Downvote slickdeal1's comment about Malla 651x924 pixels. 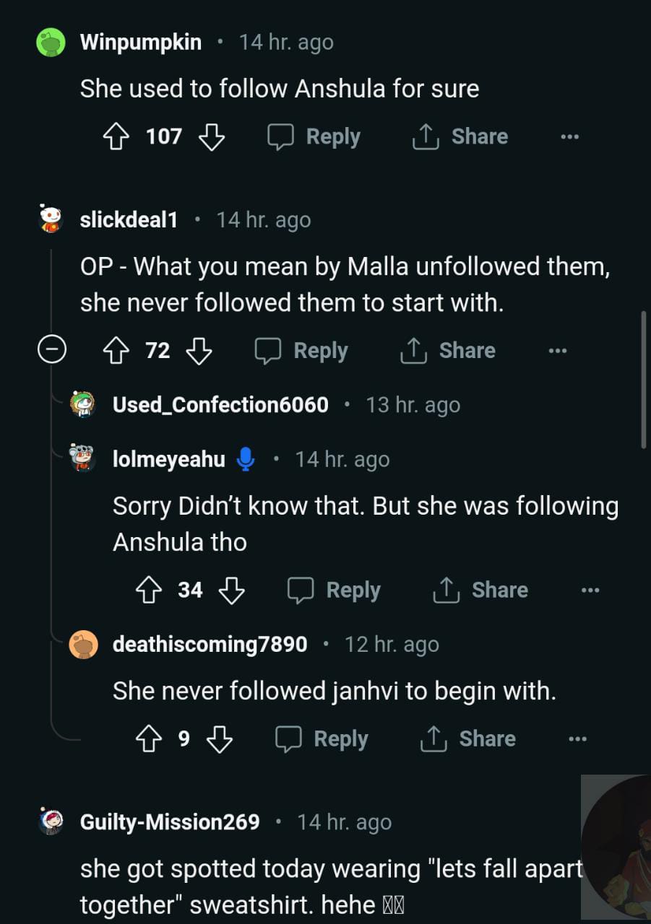(199, 351)
